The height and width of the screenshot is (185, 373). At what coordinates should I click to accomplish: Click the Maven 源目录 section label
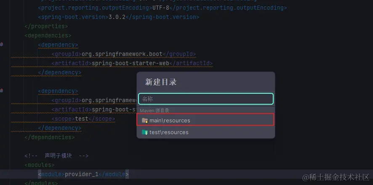point(155,111)
